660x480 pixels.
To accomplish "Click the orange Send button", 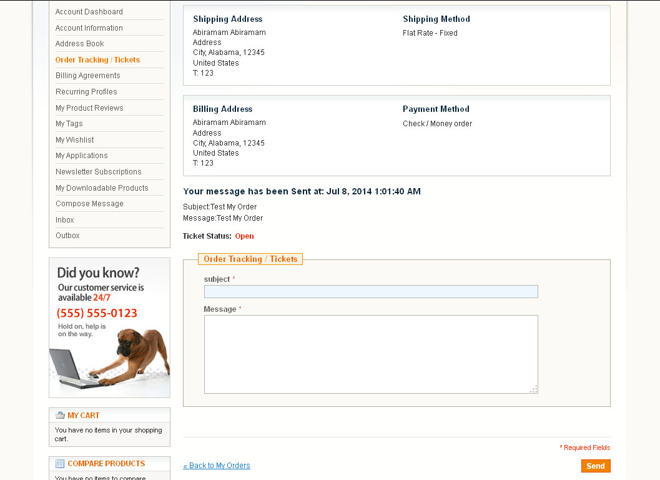I will (596, 466).
